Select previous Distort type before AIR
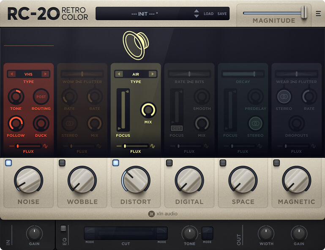 119,74
